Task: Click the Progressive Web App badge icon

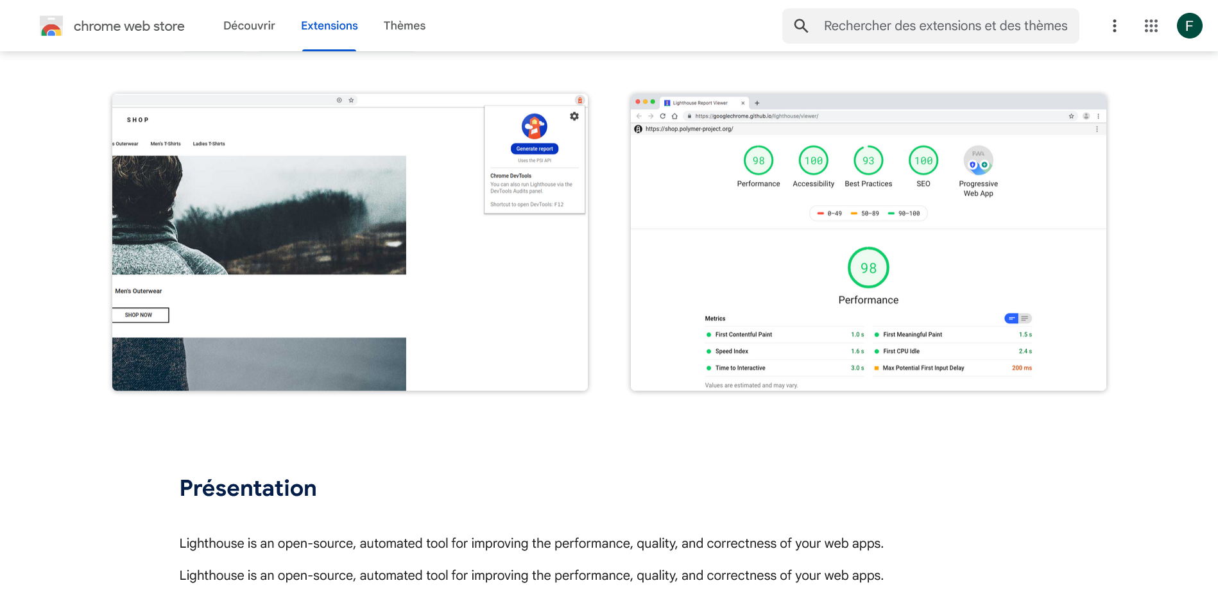Action: pyautogui.click(x=978, y=160)
